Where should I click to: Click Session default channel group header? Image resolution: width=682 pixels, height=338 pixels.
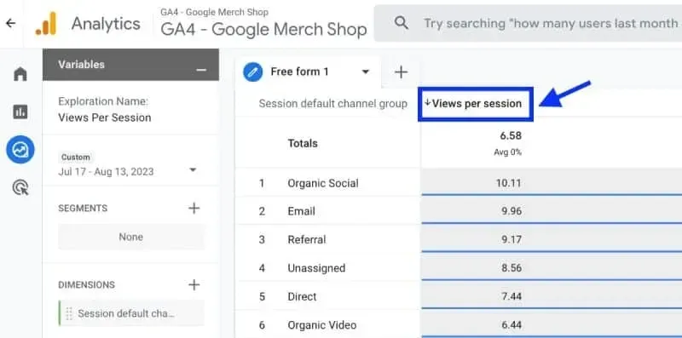tap(332, 104)
